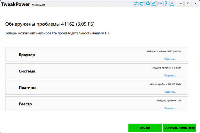Image resolution: width=200 pixels, height=133 pixels.
Task: Minimize the TweakPower window
Action: (181, 3)
